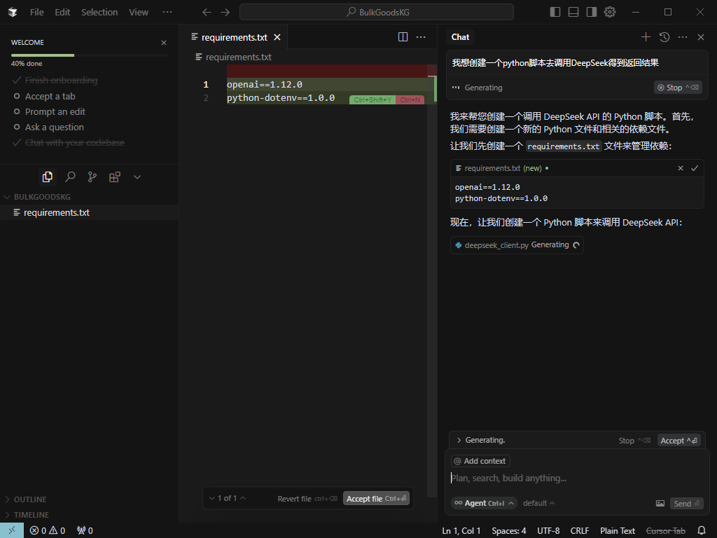This screenshot has height=538, width=717.
Task: Open the Extensions view icon
Action: point(115,177)
